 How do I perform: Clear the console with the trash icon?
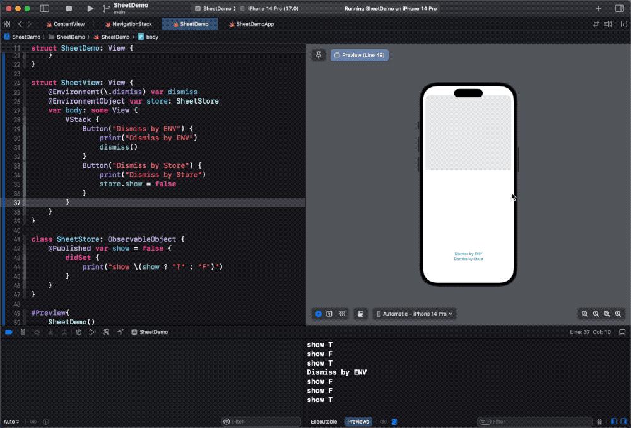point(599,422)
